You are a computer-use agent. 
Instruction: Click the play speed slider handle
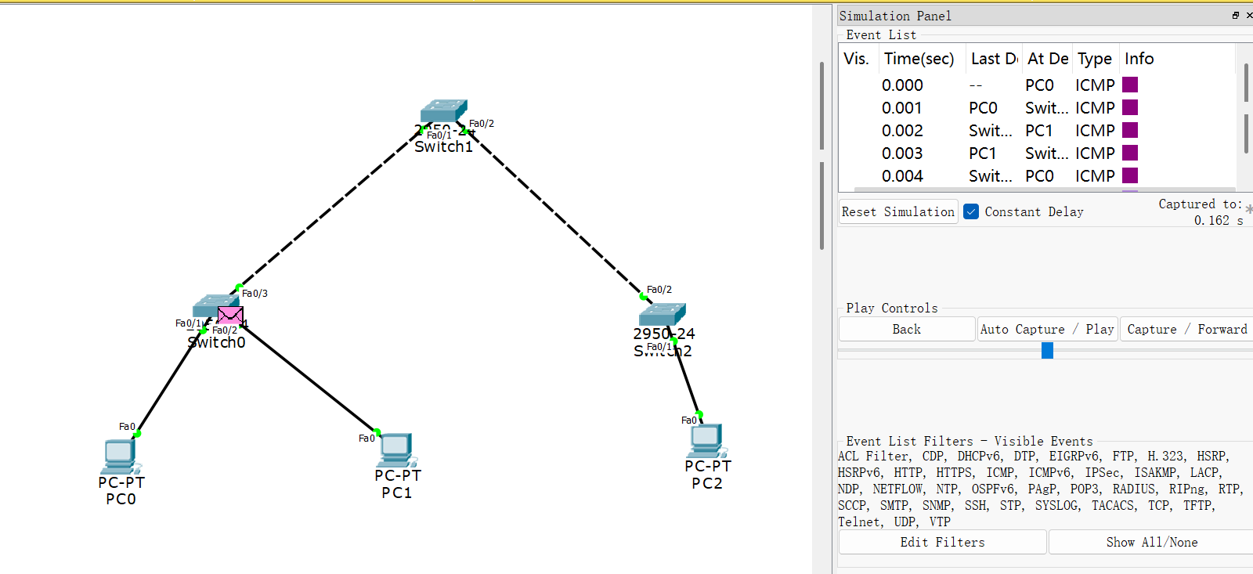tap(1047, 351)
